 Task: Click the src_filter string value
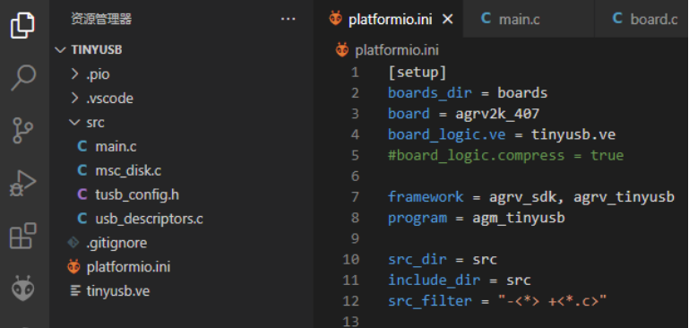pyautogui.click(x=552, y=301)
